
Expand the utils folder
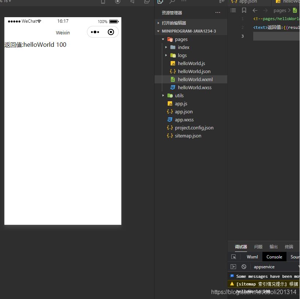pos(163,95)
